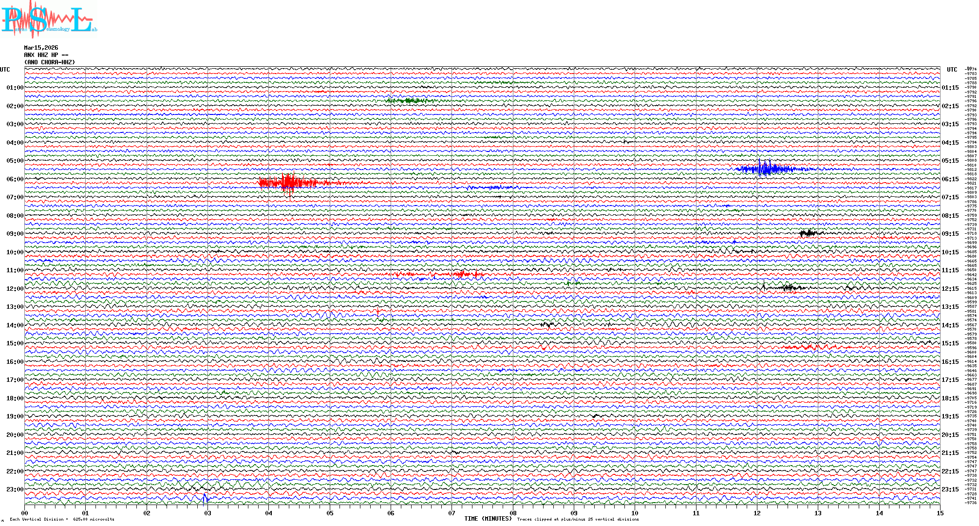The height and width of the screenshot is (526, 979).
Task: Click the top-left UTC label
Action: coord(5,70)
